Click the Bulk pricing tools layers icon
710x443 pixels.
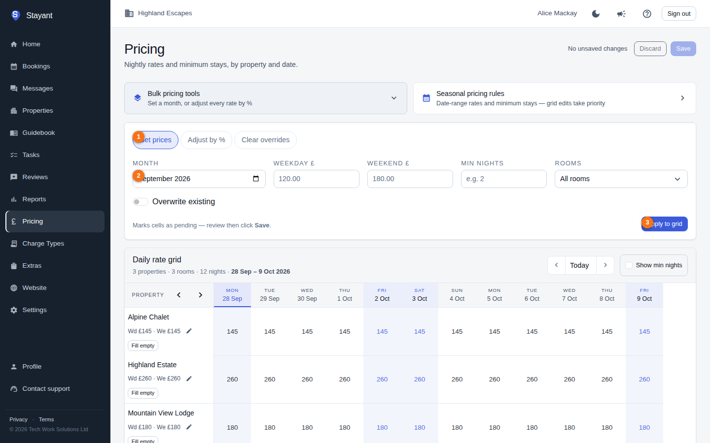click(x=138, y=98)
